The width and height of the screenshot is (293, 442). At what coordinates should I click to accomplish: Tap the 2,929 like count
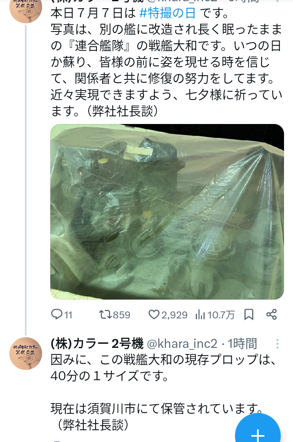coord(174,315)
